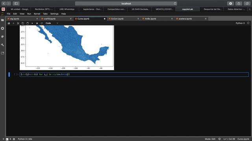Viewport: 252px width, 141px height.
Task: Open the Help menu
Action: 63,14
